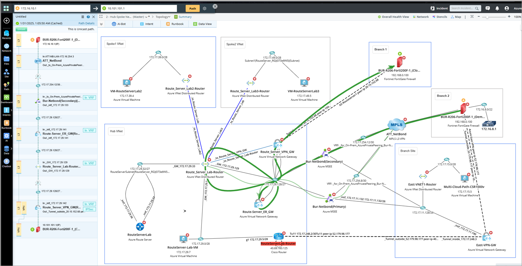This screenshot has width=522, height=266.
Task: Open the application grid menu icon
Action: pos(6,8)
